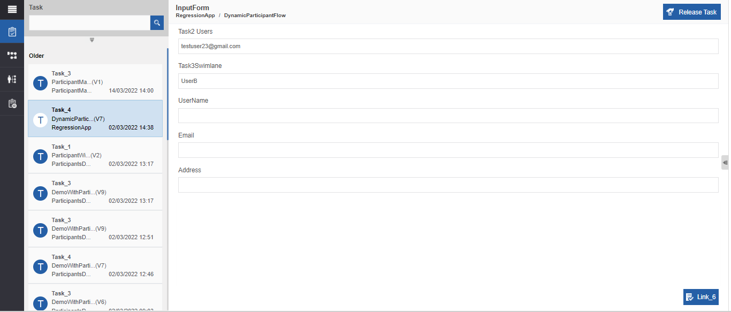Select Task_1 ParticipantWi... (V2) item
This screenshot has width=731, height=312.
[95, 155]
